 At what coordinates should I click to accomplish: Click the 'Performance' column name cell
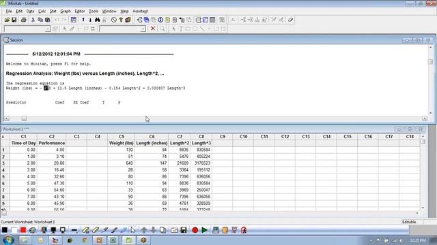(52, 143)
